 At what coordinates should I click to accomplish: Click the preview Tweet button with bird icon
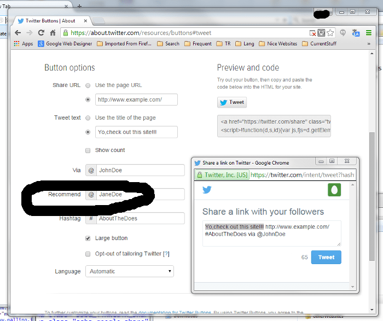pos(232,102)
